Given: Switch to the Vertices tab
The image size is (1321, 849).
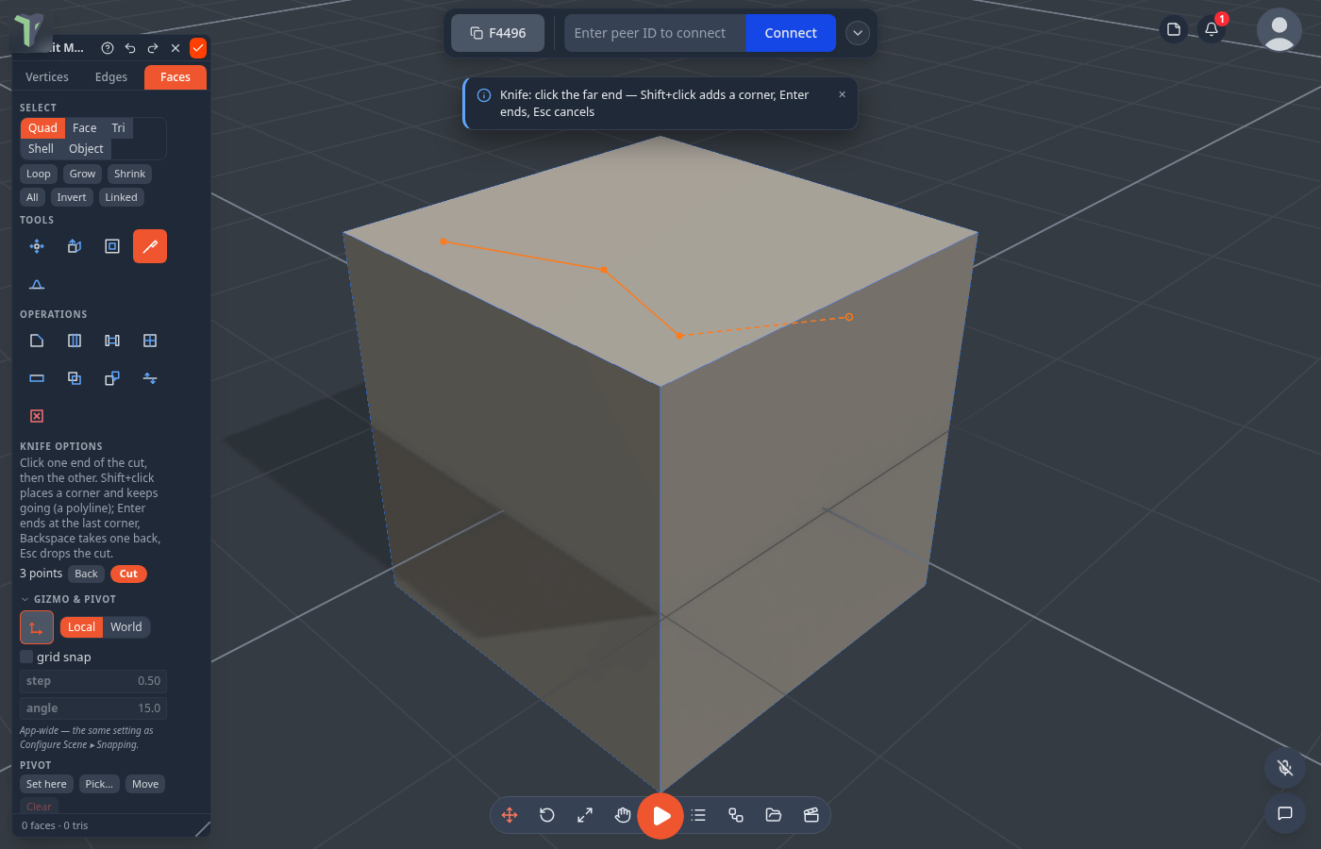Looking at the screenshot, I should tap(47, 77).
